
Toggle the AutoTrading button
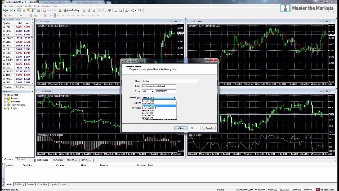(x=71, y=11)
